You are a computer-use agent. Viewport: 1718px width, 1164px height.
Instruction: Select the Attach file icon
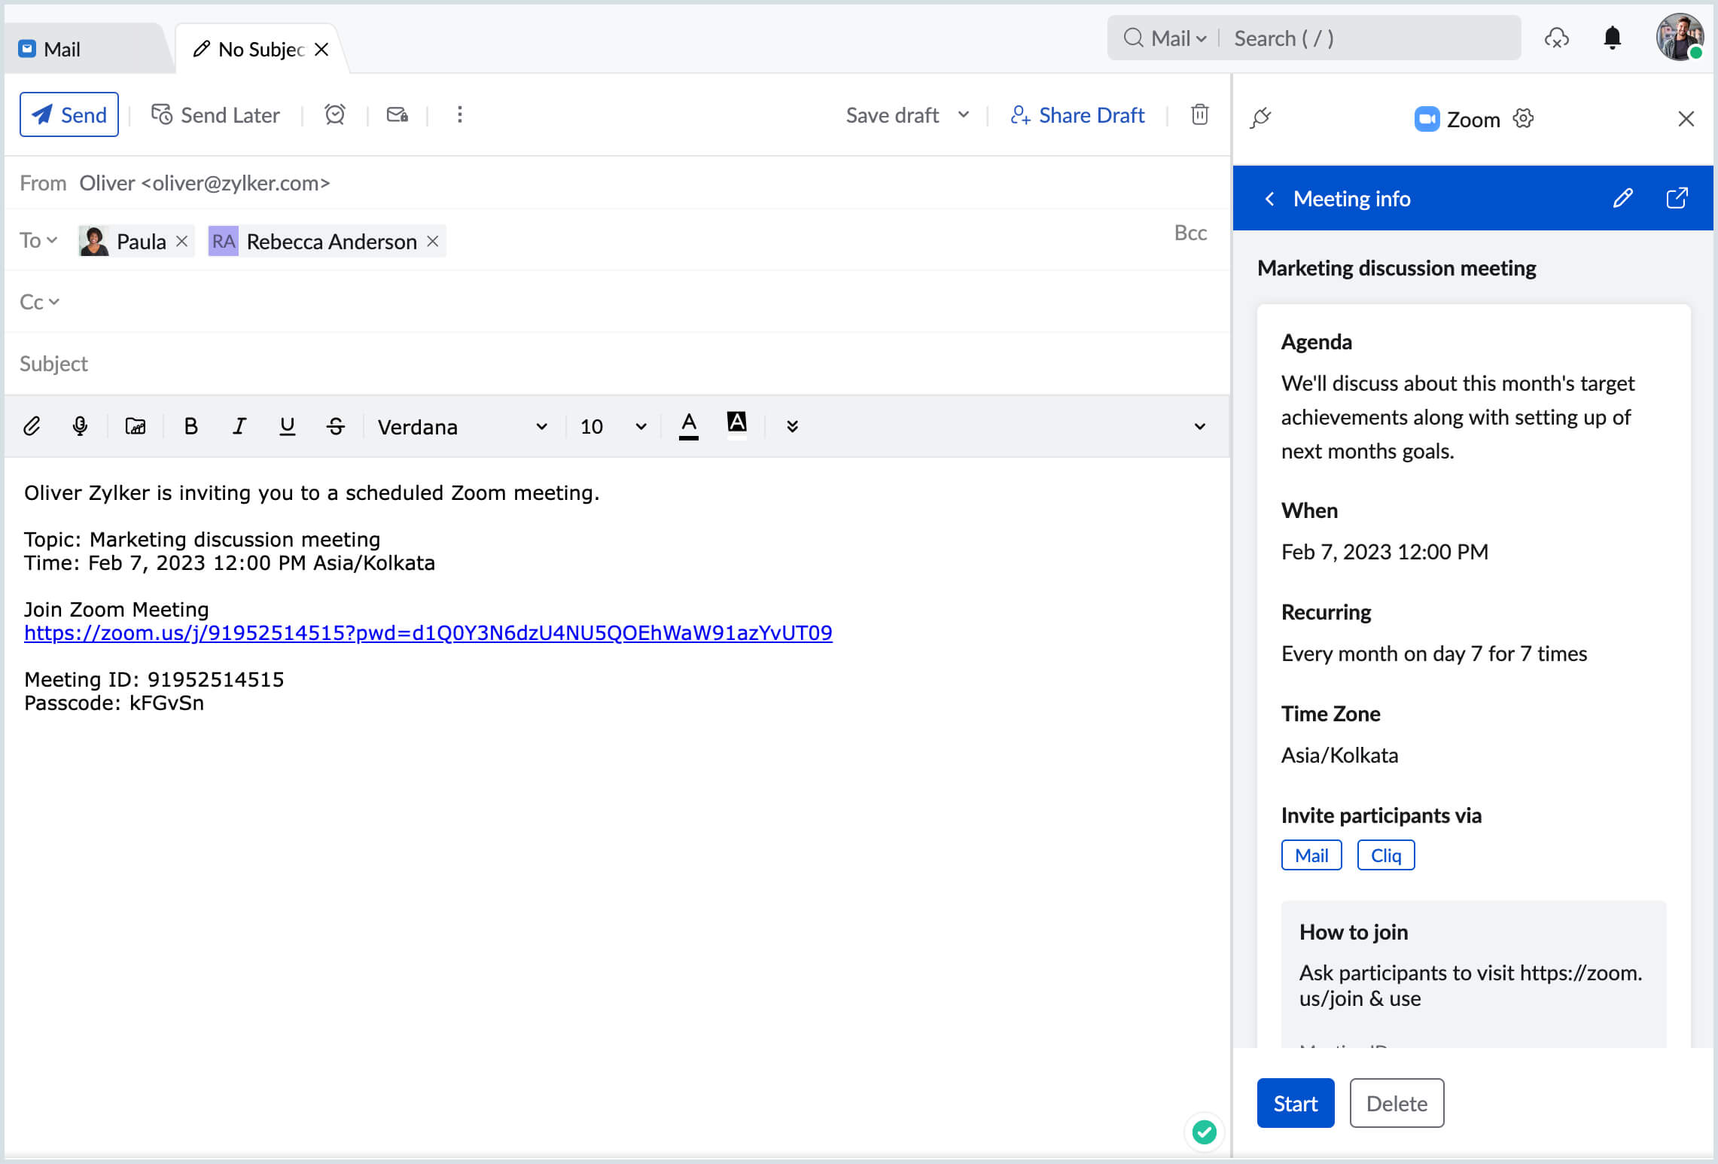click(x=32, y=426)
